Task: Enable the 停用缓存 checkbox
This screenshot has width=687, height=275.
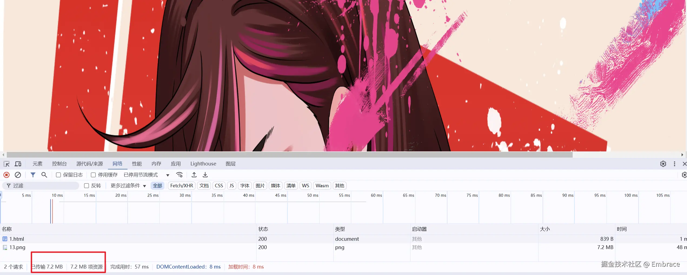Action: click(93, 175)
